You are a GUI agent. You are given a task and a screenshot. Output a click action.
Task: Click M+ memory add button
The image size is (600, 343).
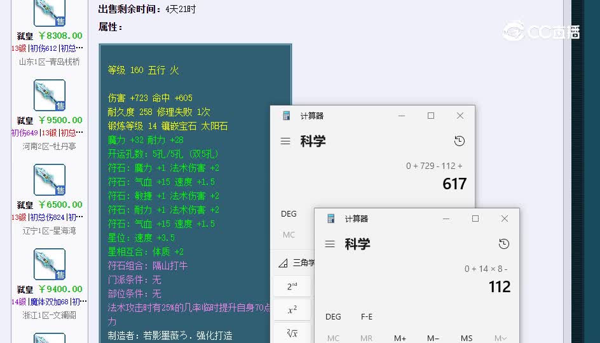(400, 338)
